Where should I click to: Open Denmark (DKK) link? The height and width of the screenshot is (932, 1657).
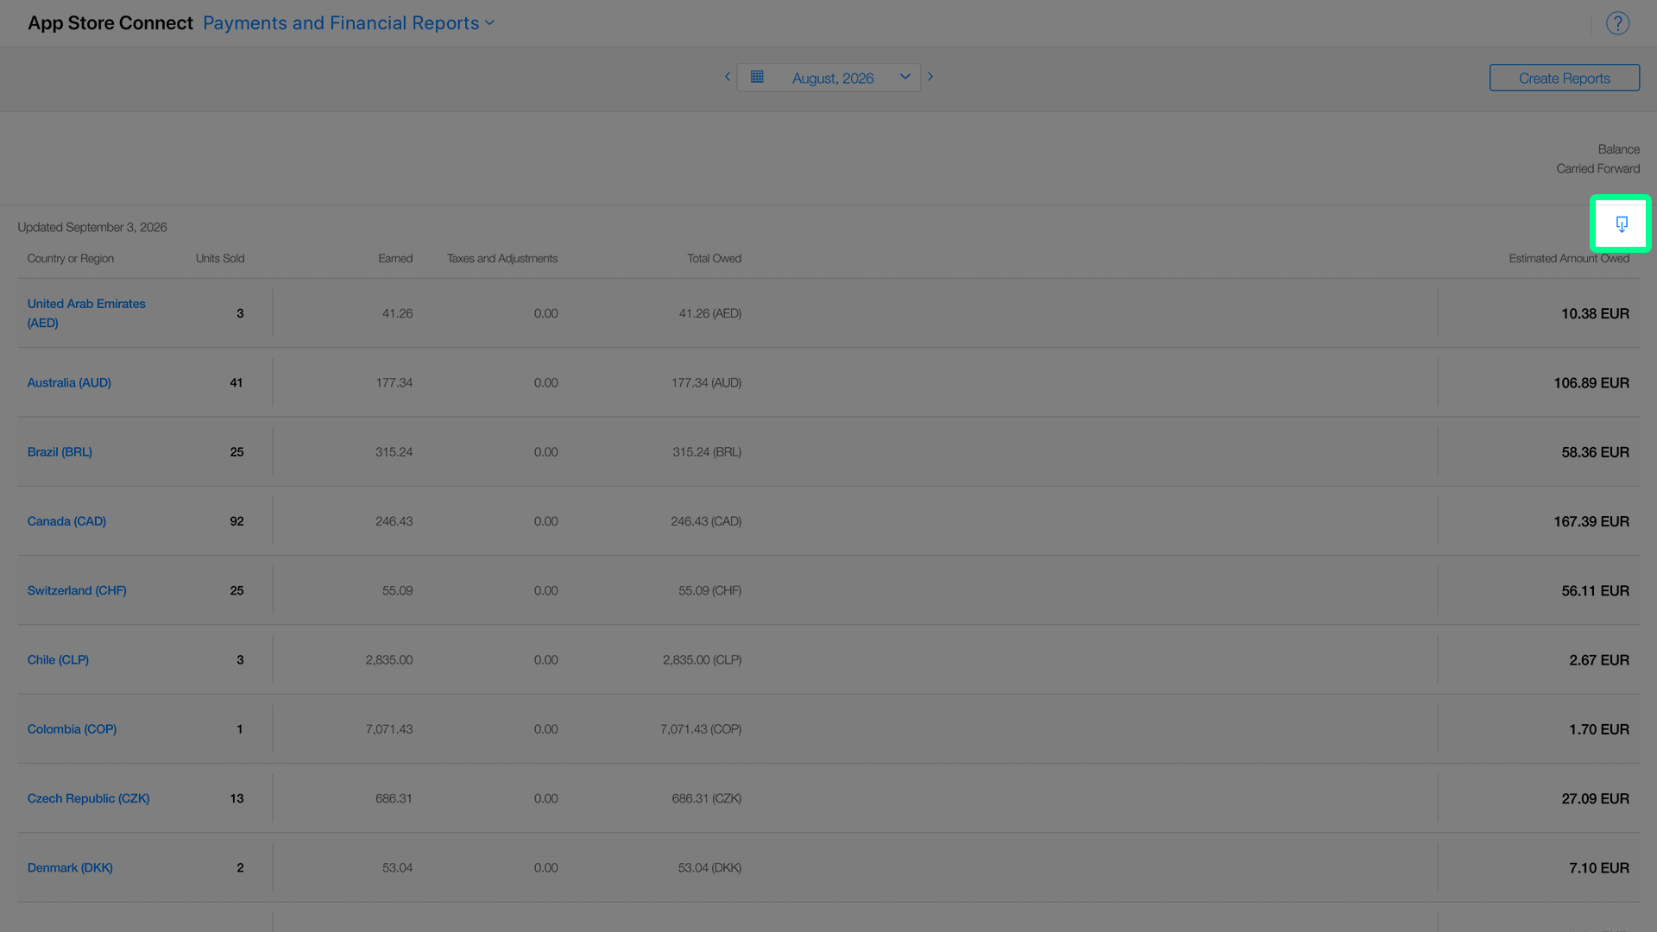(x=70, y=868)
